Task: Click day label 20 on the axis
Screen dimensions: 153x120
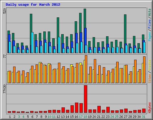Action: point(94,117)
